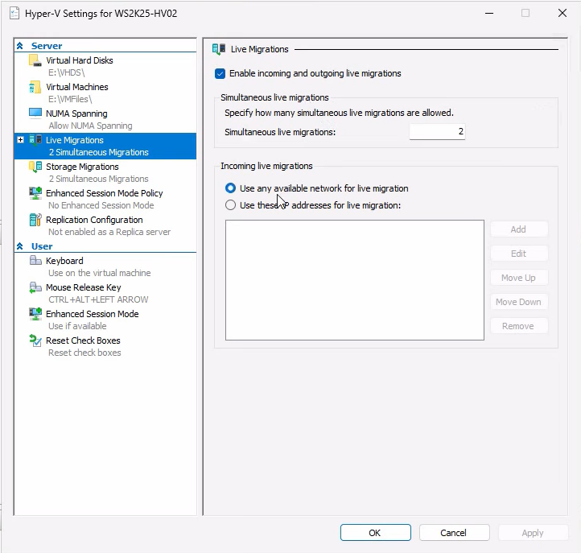581x553 pixels.
Task: Click 'Use if available' subtitle text
Action: pos(77,326)
